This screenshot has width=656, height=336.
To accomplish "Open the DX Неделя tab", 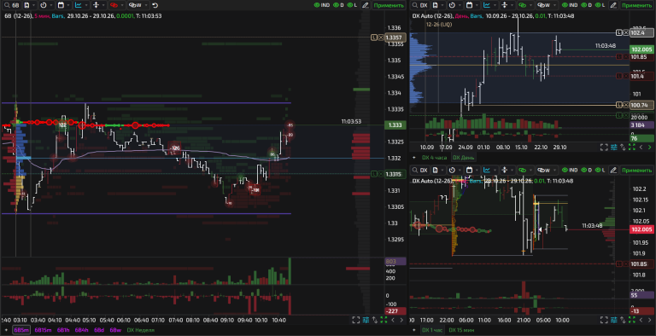I will pos(141,330).
